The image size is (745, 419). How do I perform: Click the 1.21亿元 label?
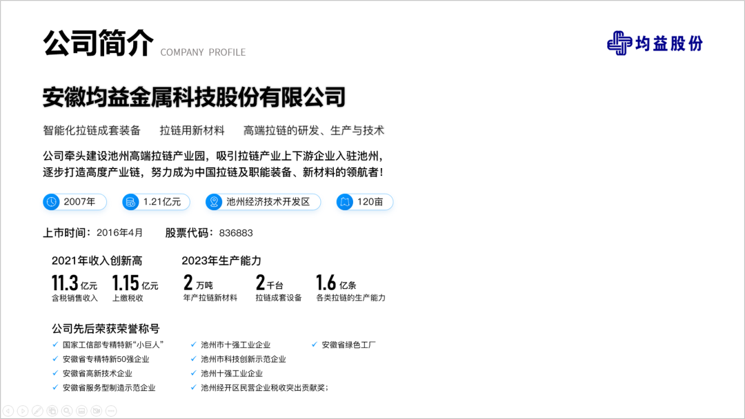[162, 202]
